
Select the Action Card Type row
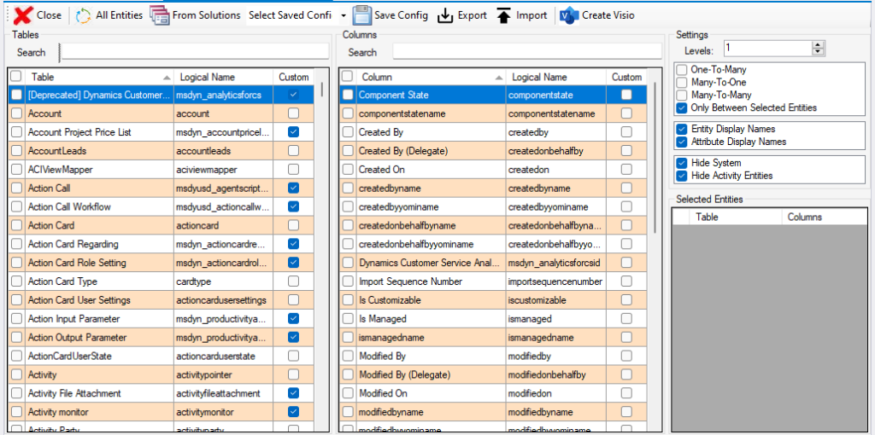pos(161,281)
